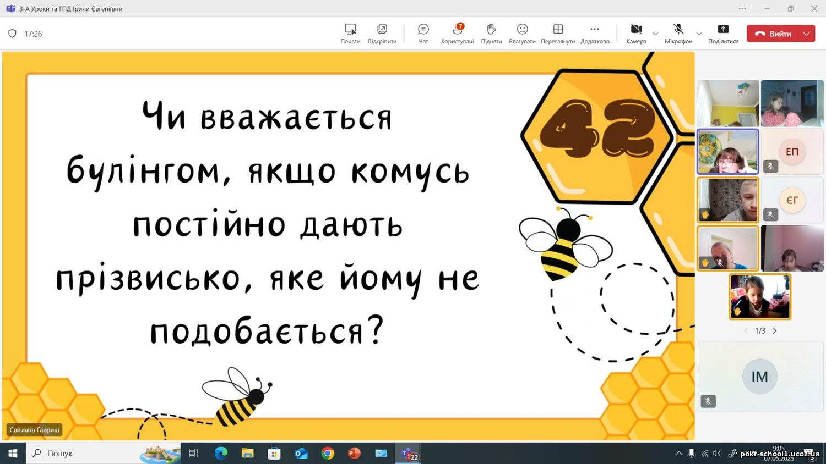826x464 pixels.
Task: Expand the camera options dropdown arrow
Action: pyautogui.click(x=655, y=34)
